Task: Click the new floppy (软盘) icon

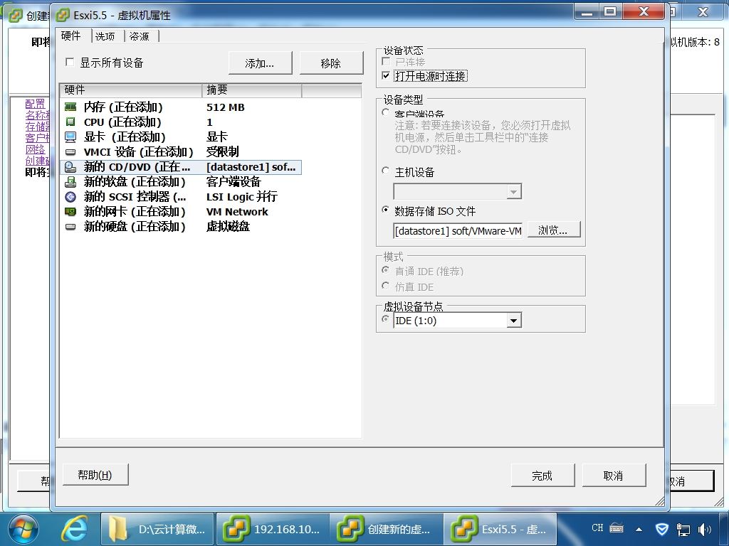Action: click(x=70, y=181)
